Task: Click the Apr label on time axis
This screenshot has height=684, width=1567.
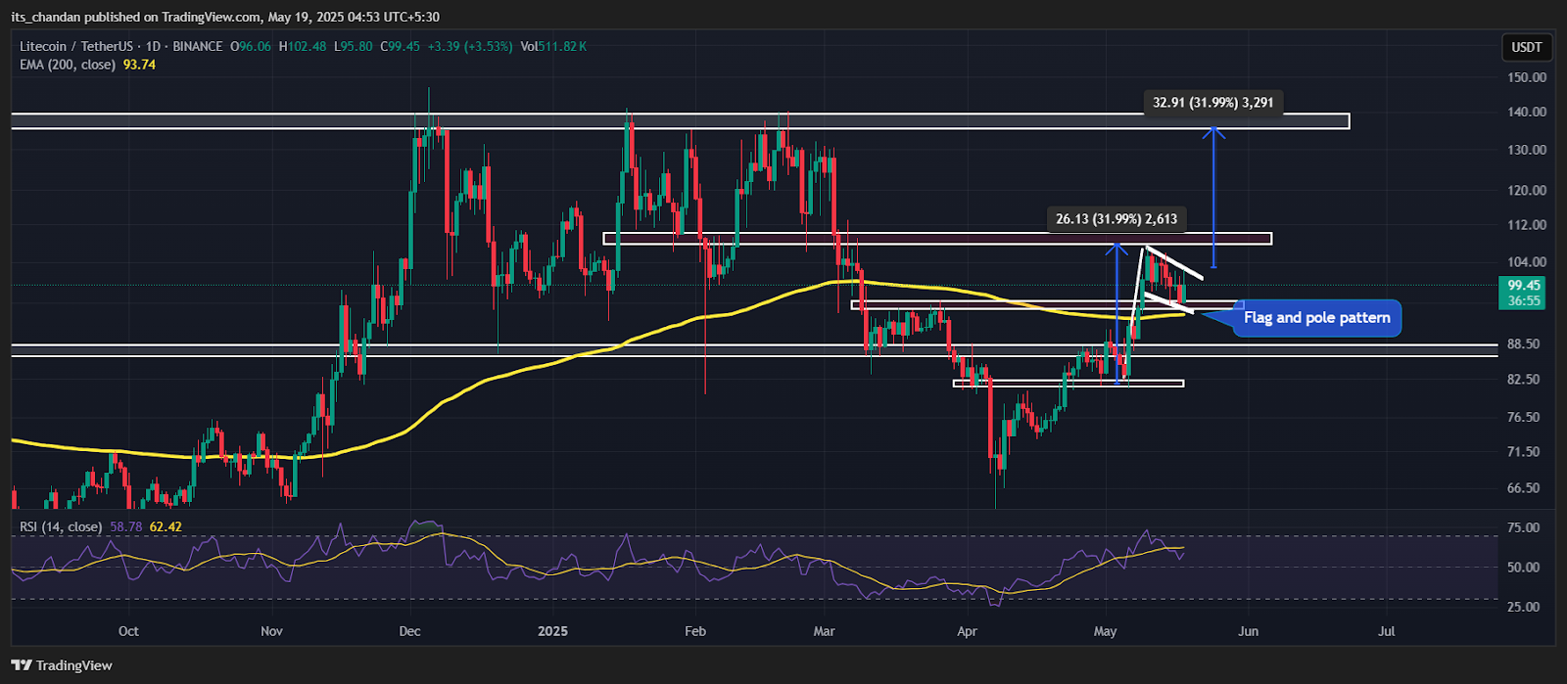Action: 967,631
